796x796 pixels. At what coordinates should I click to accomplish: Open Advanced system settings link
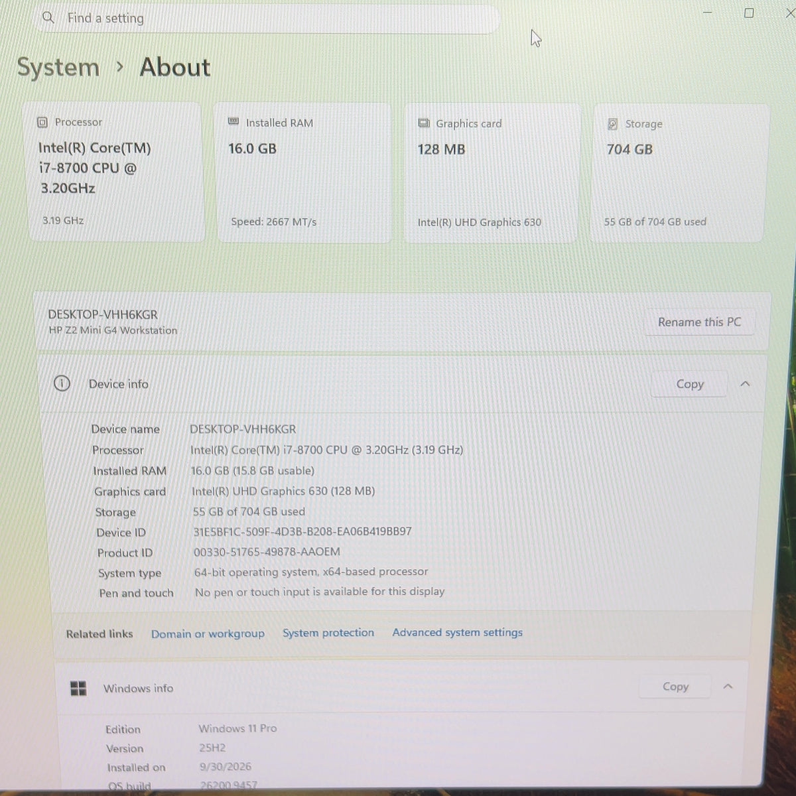point(458,632)
